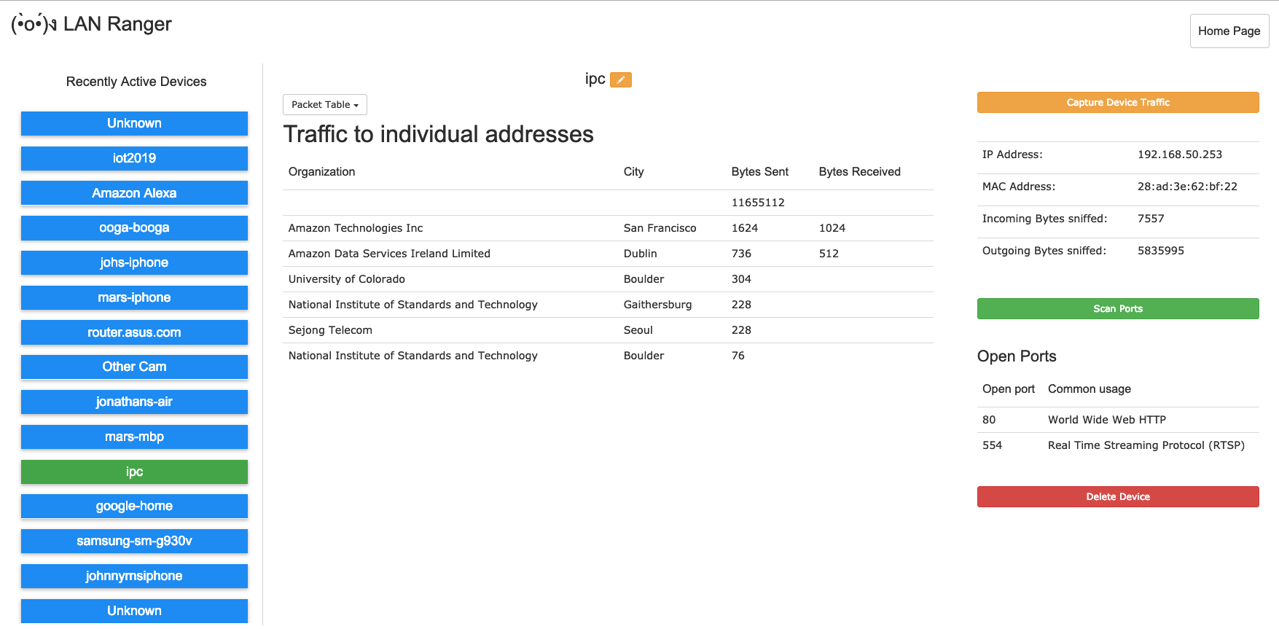Click the Amazon Technologies Inc row
The width and height of the screenshot is (1279, 629).
click(x=356, y=228)
